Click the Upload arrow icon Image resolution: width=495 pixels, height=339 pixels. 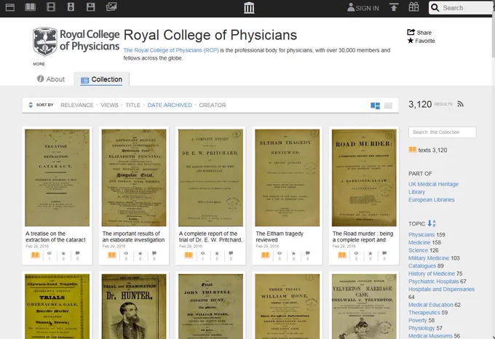(394, 7)
